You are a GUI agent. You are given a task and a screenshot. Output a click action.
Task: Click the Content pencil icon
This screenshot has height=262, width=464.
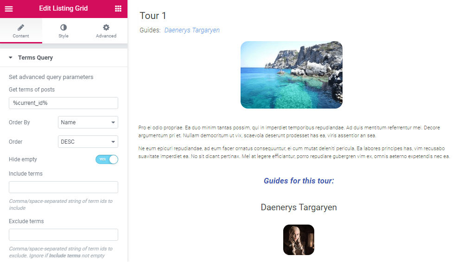click(x=21, y=27)
